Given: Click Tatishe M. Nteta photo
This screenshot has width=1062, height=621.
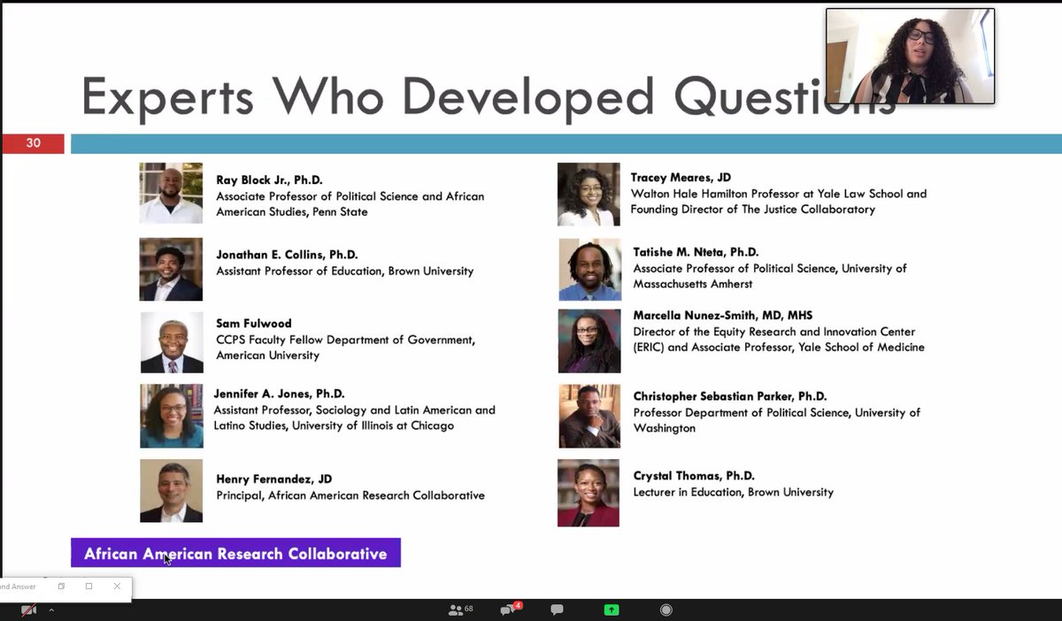Looking at the screenshot, I should pyautogui.click(x=589, y=270).
